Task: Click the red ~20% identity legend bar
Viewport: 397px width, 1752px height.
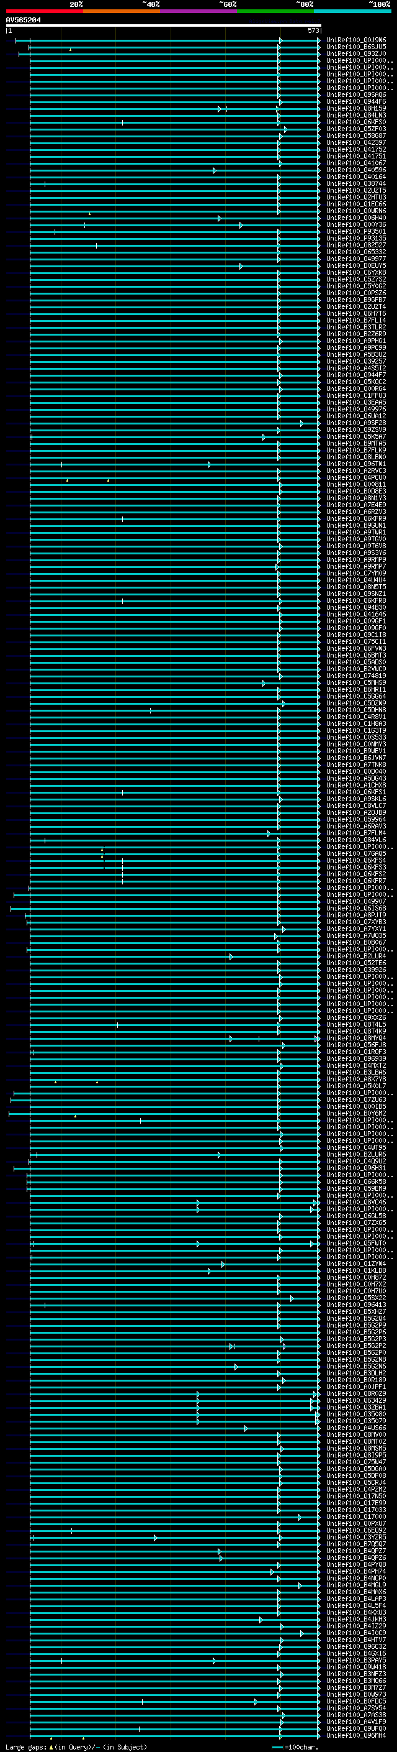Action: pos(44,11)
